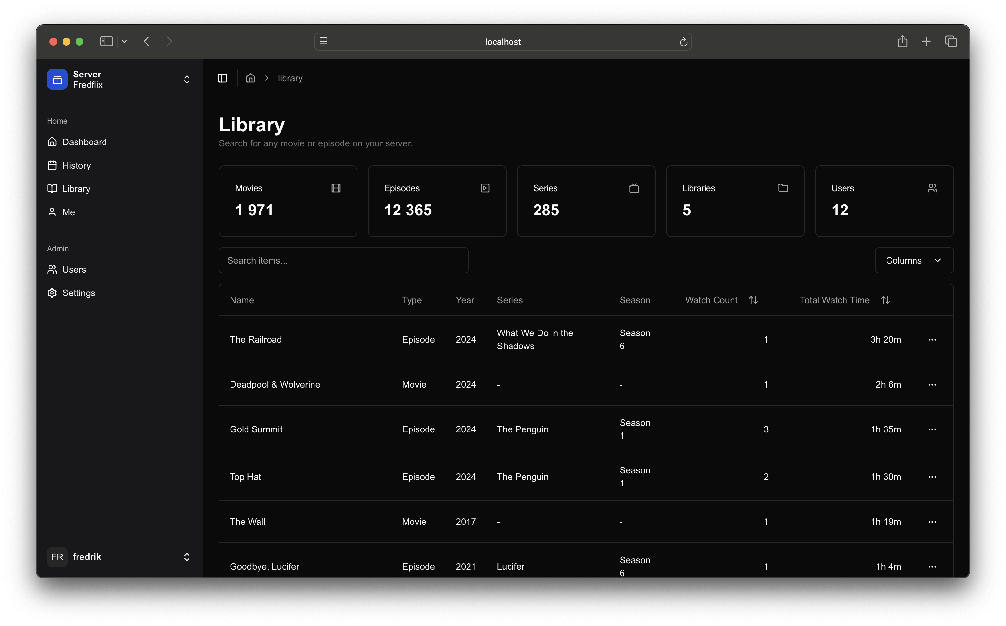Click the localhost address bar
The width and height of the screenshot is (1006, 626).
(503, 42)
